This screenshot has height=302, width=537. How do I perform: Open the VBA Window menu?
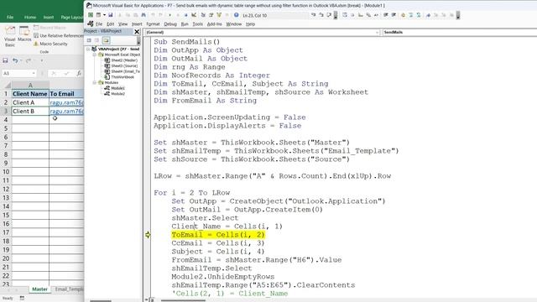tap(234, 24)
